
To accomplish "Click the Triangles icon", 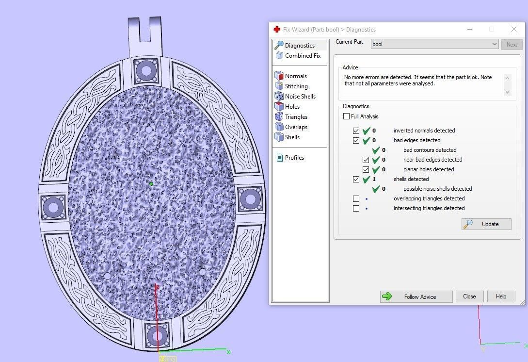I will (279, 116).
